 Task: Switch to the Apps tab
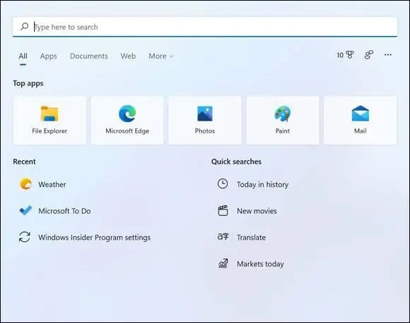(48, 56)
